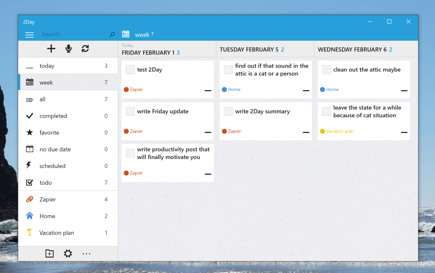
Task: Open more options with the ellipsis icon
Action: (x=86, y=253)
